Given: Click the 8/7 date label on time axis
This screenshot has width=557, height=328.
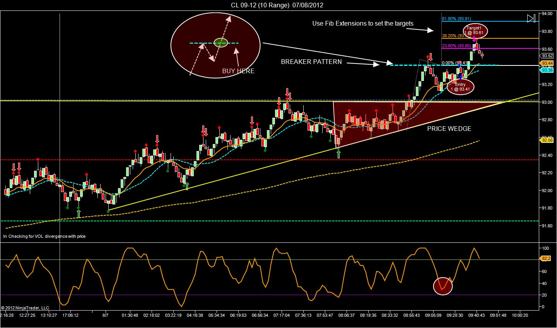Looking at the screenshot, I should click(105, 315).
